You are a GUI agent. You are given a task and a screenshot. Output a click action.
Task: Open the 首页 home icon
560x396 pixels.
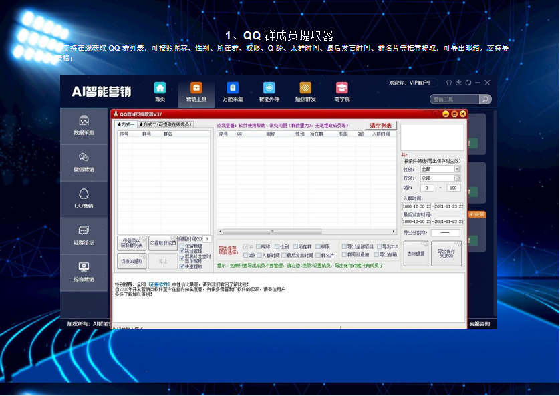160,88
